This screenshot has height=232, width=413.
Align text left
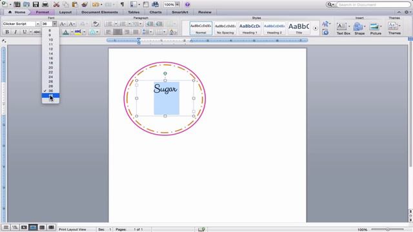(x=108, y=32)
